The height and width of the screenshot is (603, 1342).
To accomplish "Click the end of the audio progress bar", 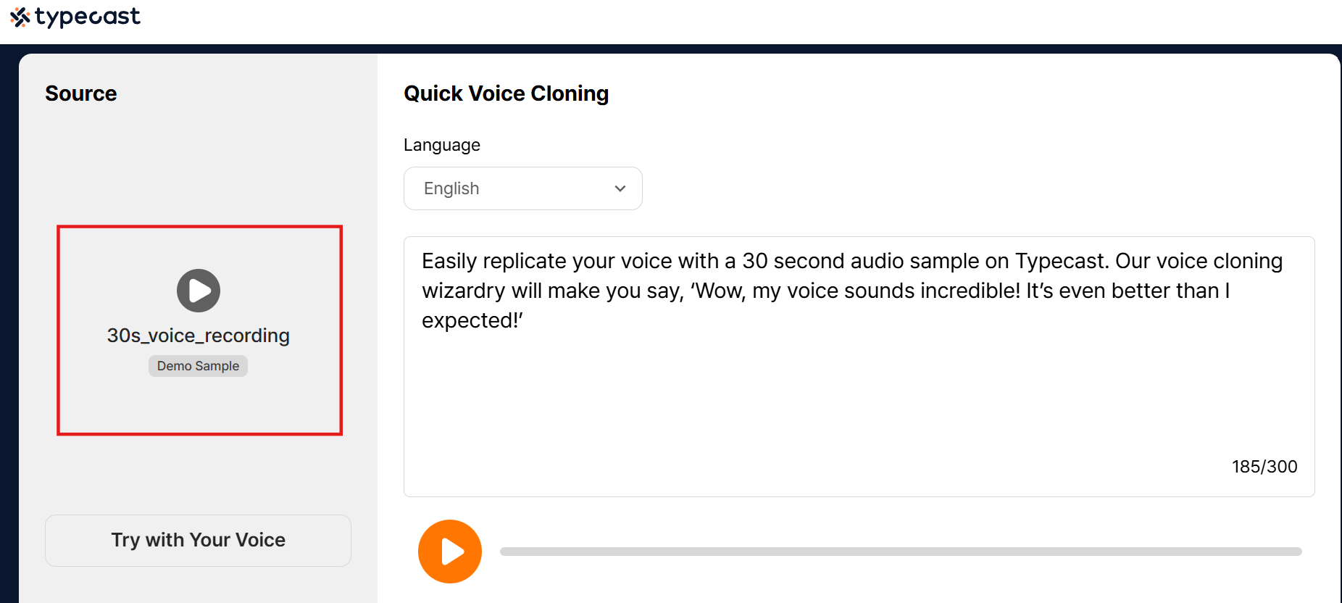I will click(1297, 552).
